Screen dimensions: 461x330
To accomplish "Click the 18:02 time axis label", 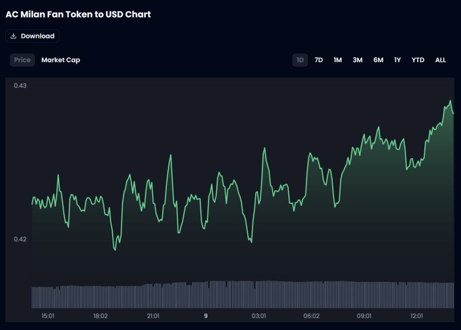I will point(100,316).
